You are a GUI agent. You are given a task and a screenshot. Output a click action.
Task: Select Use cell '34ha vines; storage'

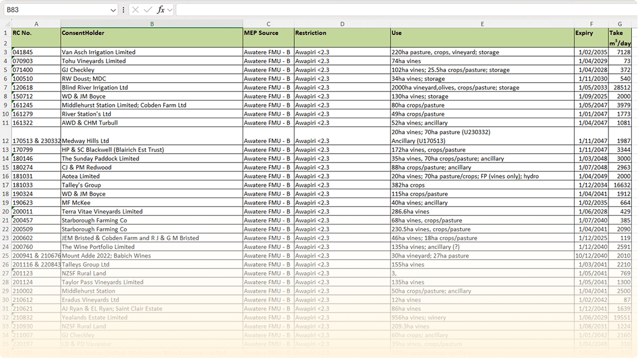coord(482,78)
